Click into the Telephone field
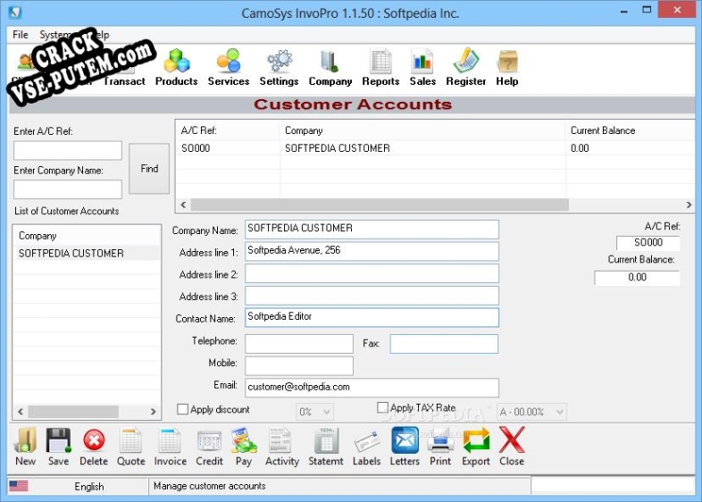 299,344
